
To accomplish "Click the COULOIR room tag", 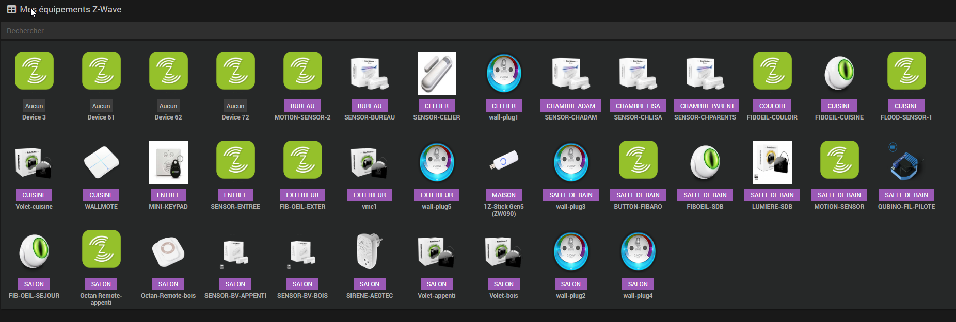I will [772, 106].
